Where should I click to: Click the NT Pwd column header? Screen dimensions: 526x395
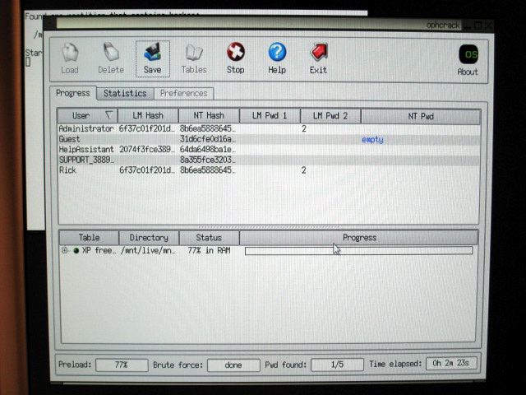[420, 116]
